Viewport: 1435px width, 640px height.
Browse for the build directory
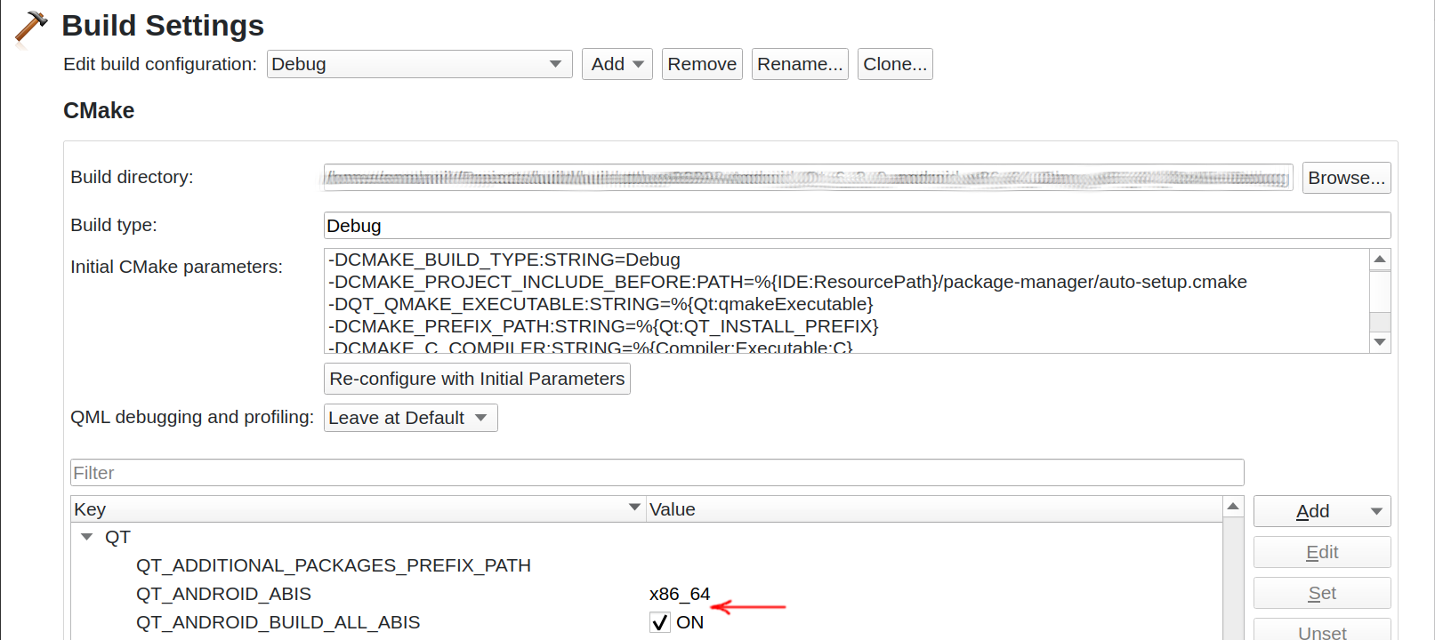click(x=1345, y=178)
